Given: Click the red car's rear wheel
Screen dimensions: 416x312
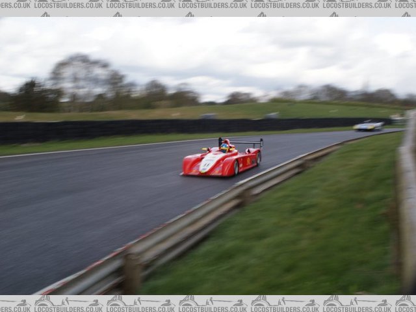Looking at the screenshot, I should [x=258, y=159].
